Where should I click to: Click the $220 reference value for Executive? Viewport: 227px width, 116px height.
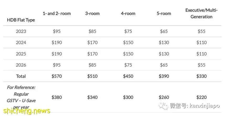coord(202,97)
